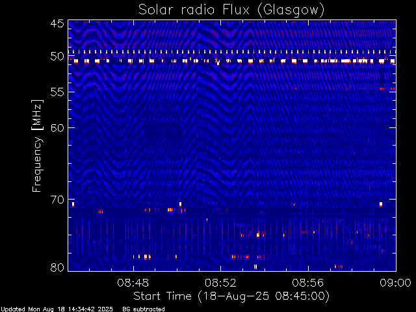Click the 70 frequency tick label
The width and height of the screenshot is (416, 312).
click(x=57, y=200)
